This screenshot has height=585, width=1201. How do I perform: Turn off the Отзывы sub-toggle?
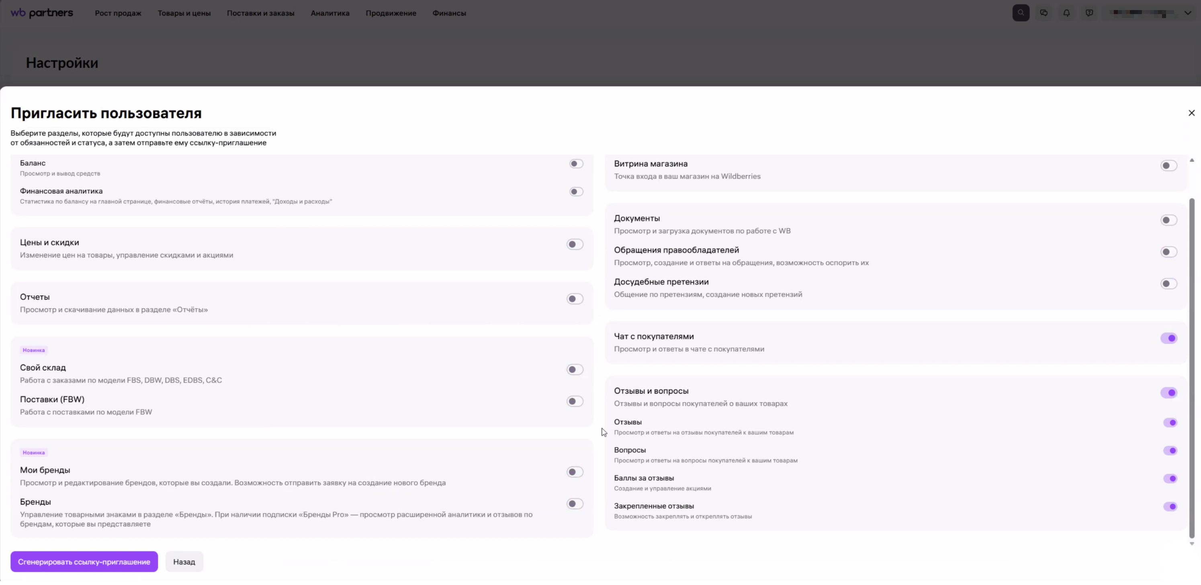pyautogui.click(x=1170, y=423)
